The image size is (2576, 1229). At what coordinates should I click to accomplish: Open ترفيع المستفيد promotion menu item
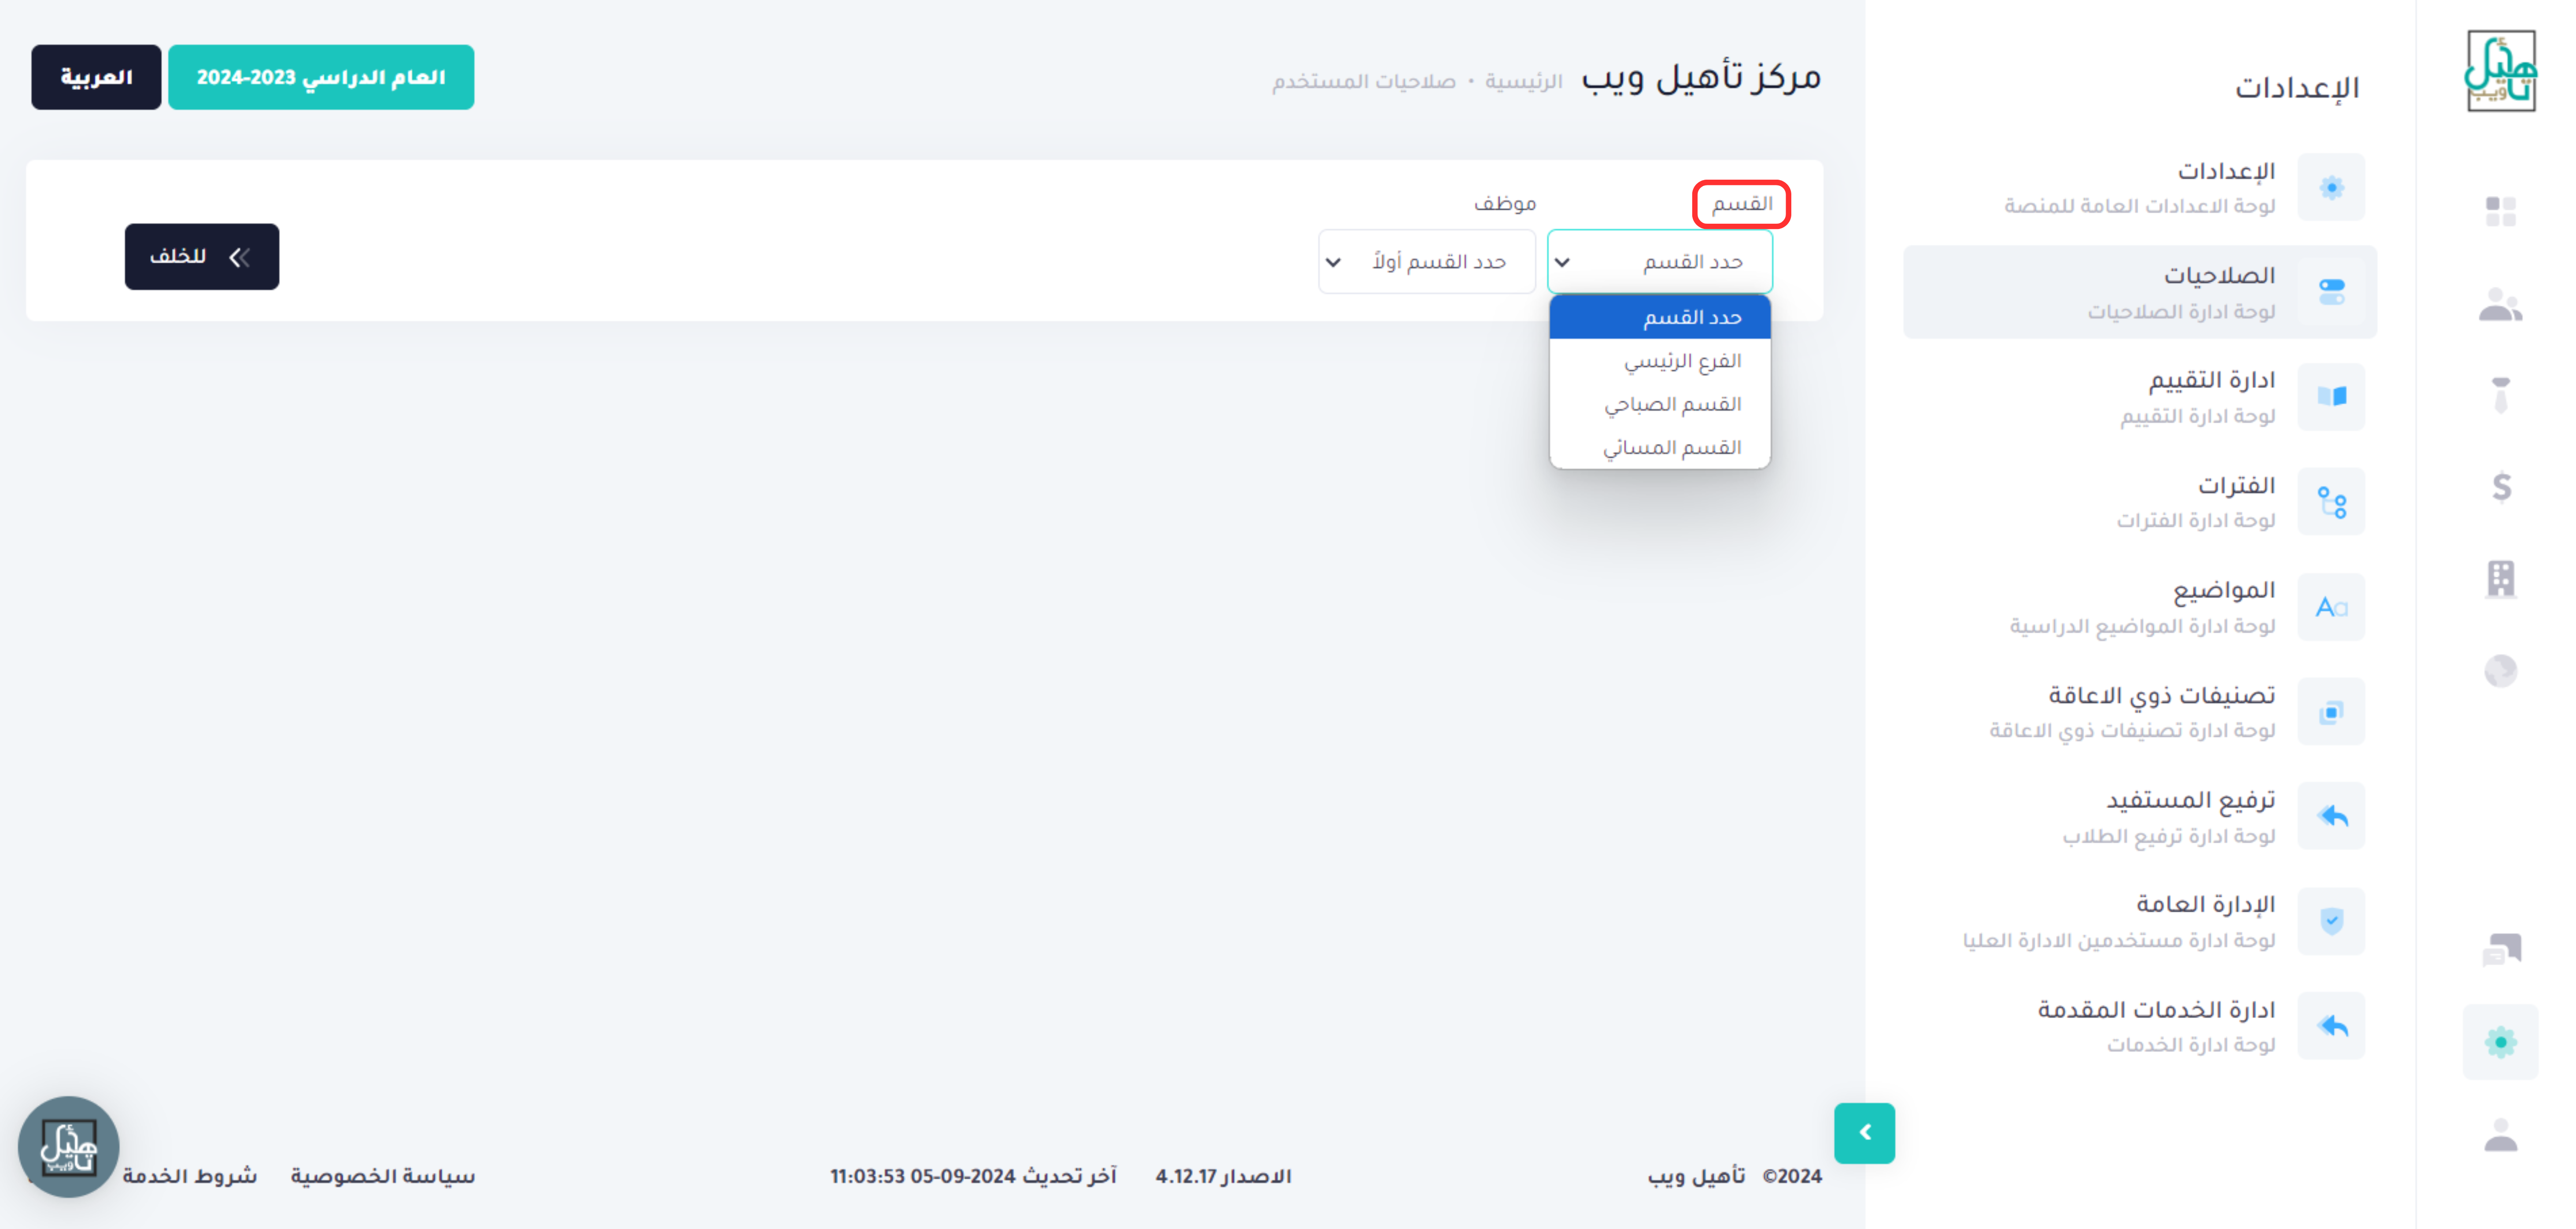[2140, 816]
